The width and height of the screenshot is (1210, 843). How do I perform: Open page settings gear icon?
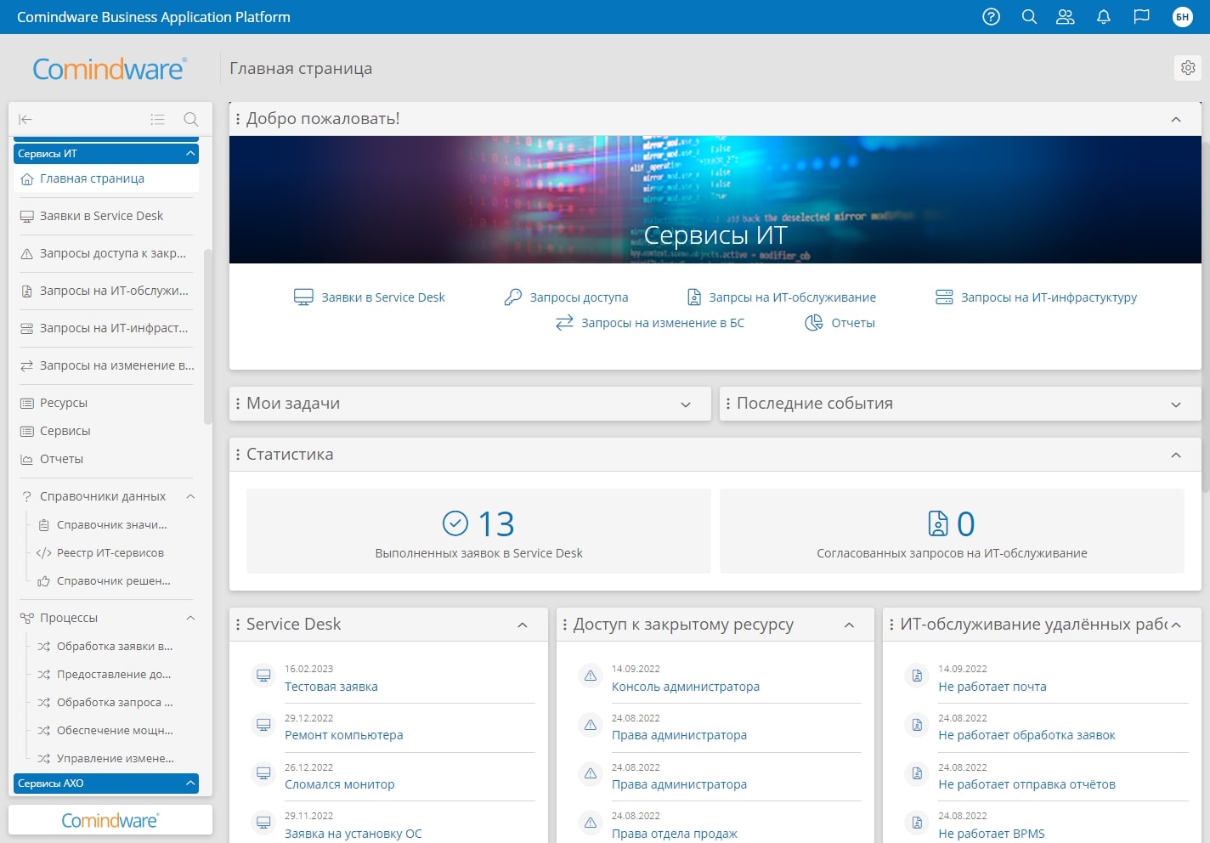pyautogui.click(x=1188, y=68)
